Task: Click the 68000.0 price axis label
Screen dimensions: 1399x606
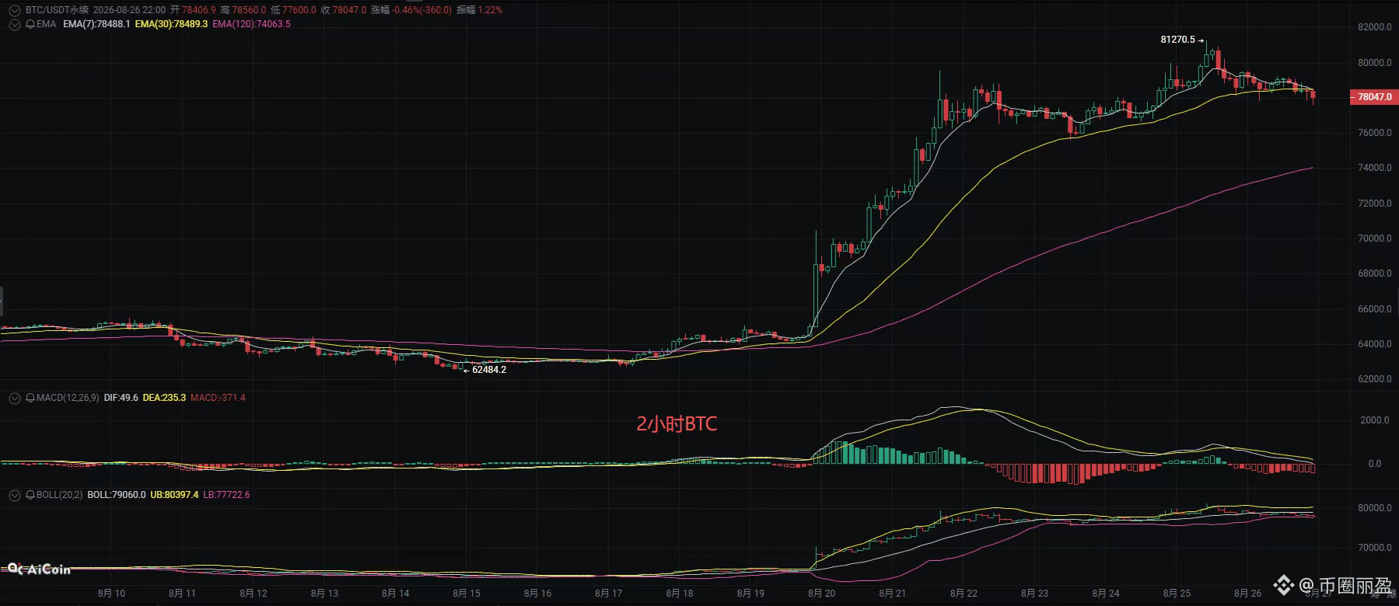Action: pos(1375,273)
